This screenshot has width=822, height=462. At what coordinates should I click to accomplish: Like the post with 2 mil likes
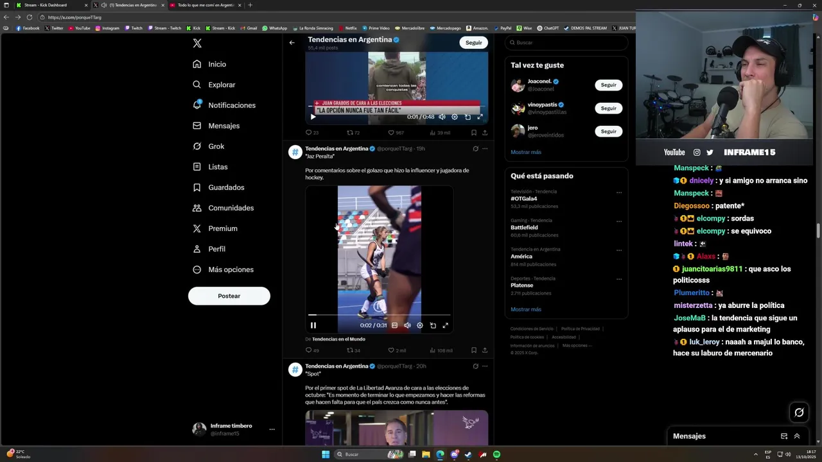coord(397,350)
